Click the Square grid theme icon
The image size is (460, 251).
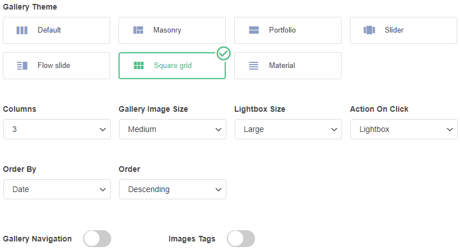click(x=139, y=66)
